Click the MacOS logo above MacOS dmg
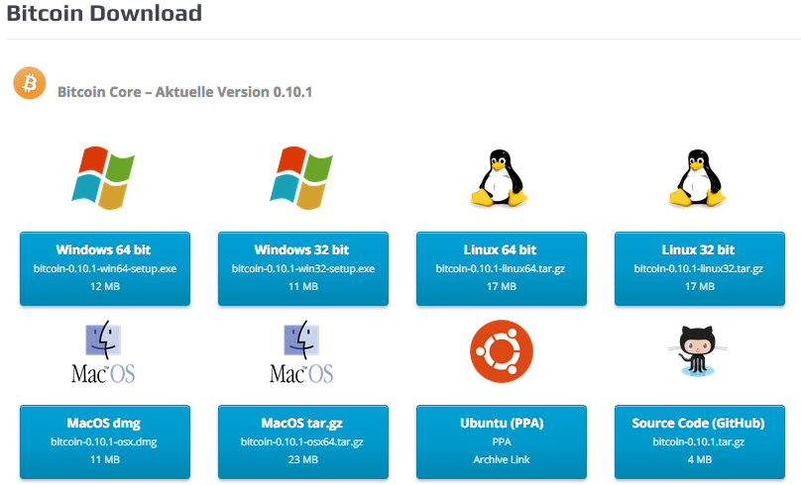The image size is (801, 485). click(104, 352)
